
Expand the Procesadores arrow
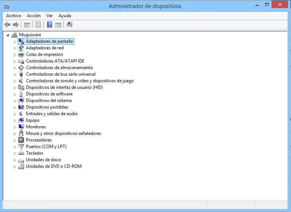tap(15, 140)
